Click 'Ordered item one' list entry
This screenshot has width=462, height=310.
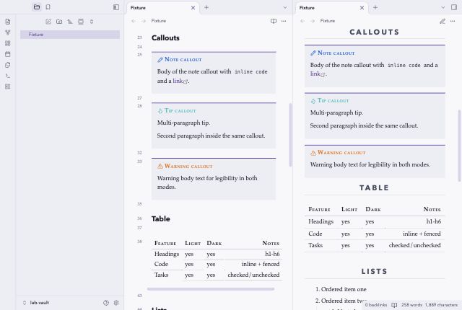tap(344, 289)
